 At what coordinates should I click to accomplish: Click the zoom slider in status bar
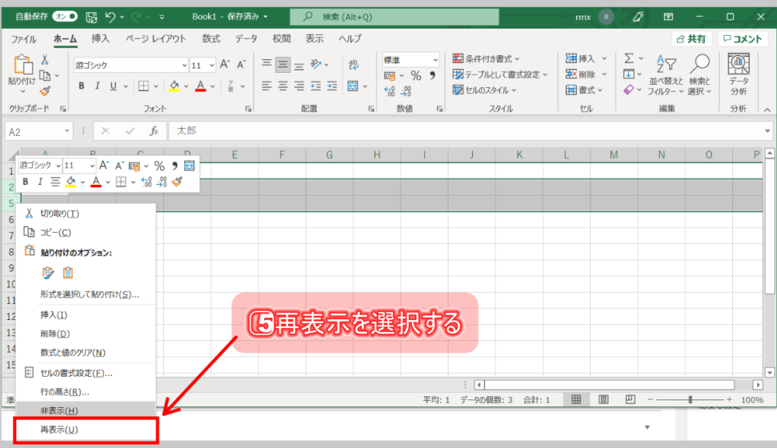point(690,399)
